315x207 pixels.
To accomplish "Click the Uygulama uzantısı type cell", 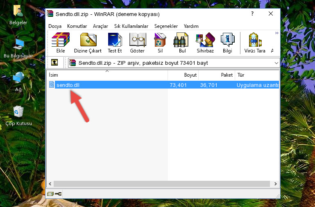I will point(258,85).
